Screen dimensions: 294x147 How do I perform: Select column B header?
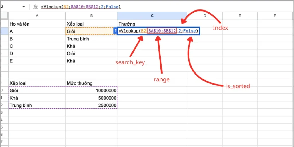[92, 16]
